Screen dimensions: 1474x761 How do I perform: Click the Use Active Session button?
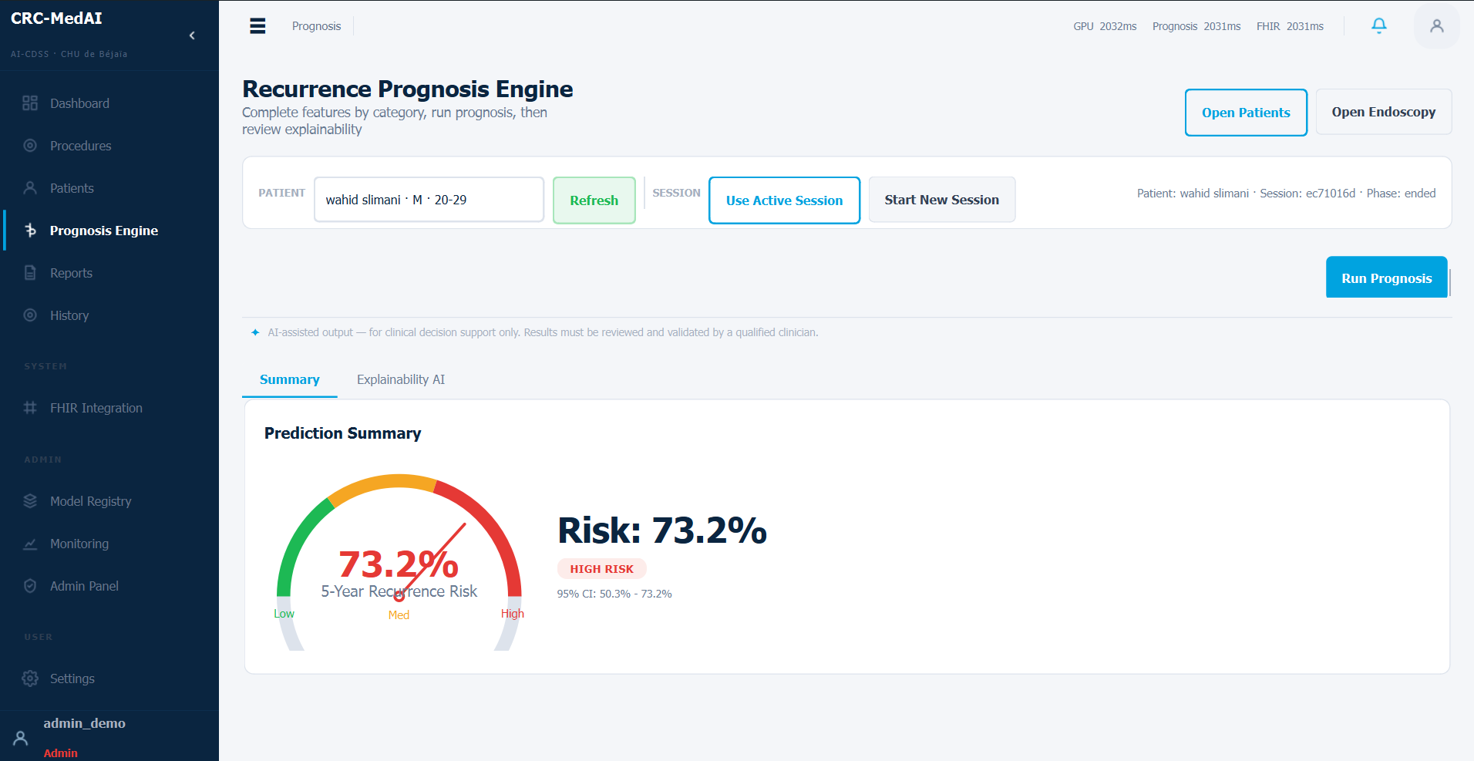click(x=784, y=200)
